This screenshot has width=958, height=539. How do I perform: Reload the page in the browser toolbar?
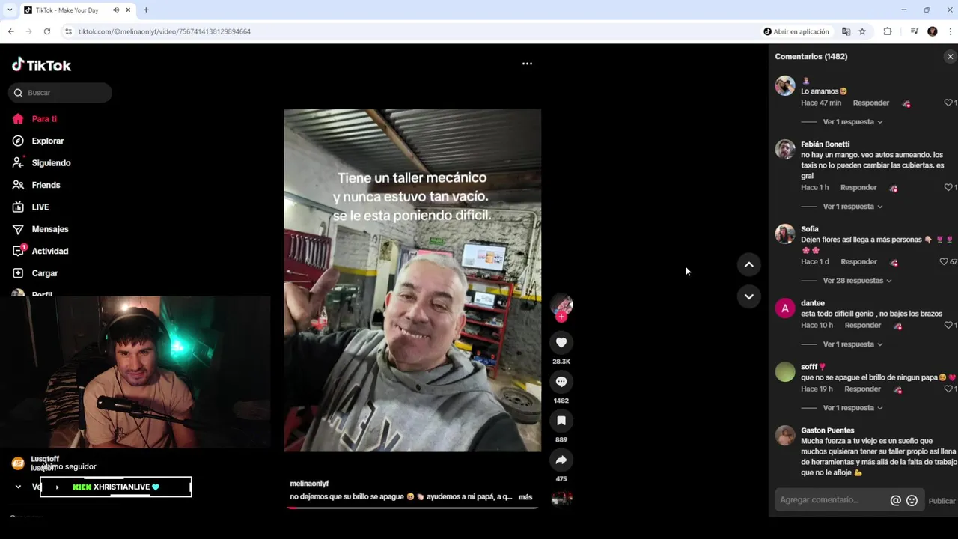click(x=46, y=31)
